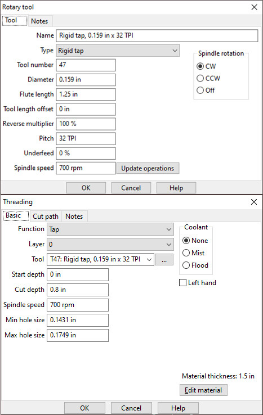Enable the Left hand checkbox

tap(182, 283)
